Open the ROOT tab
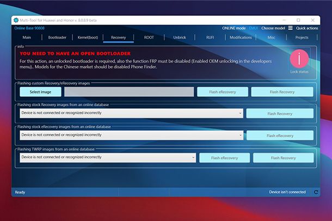Image resolution: width=332 pixels, height=221 pixels. click(x=149, y=38)
